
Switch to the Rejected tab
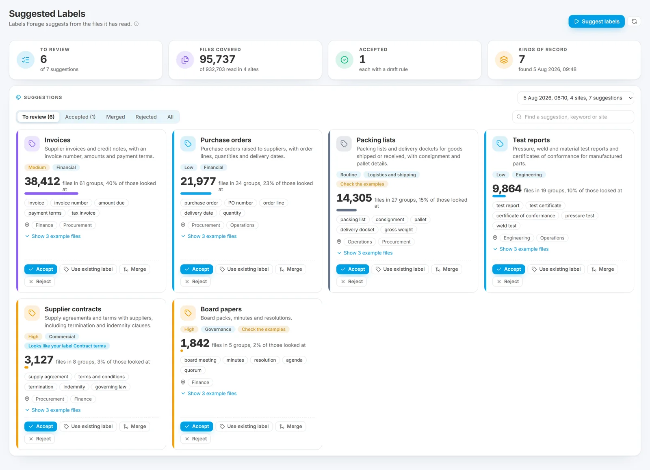click(x=146, y=117)
